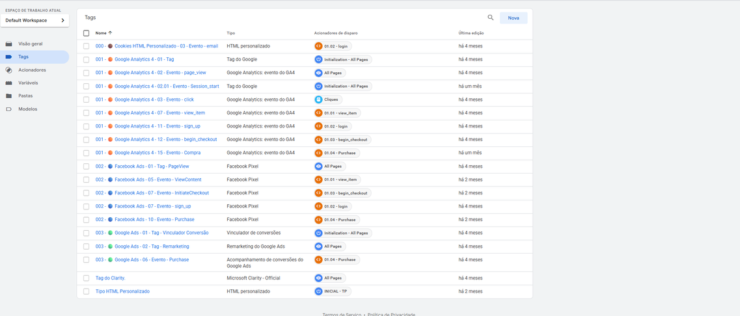Open the Cliques trigger chip
The height and width of the screenshot is (316, 740).
pos(329,99)
